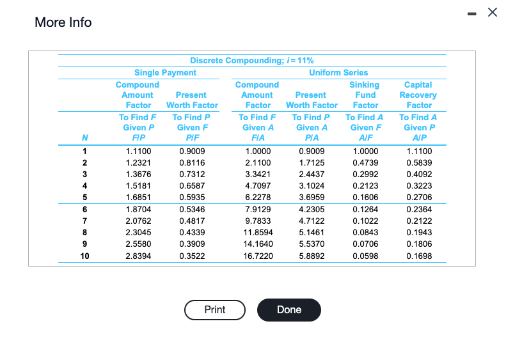Screen dimensions: 506x342
Task: Click the Single Payment column group header
Action: point(165,72)
